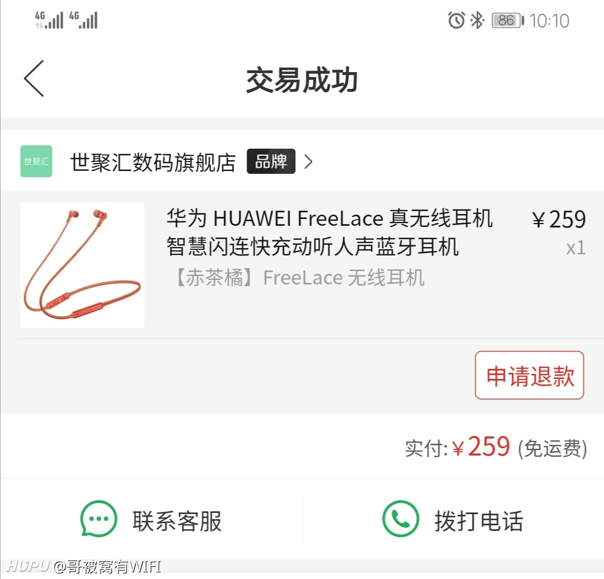The height and width of the screenshot is (579, 604).
Task: Tap the second 4G signal icon
Action: click(83, 20)
